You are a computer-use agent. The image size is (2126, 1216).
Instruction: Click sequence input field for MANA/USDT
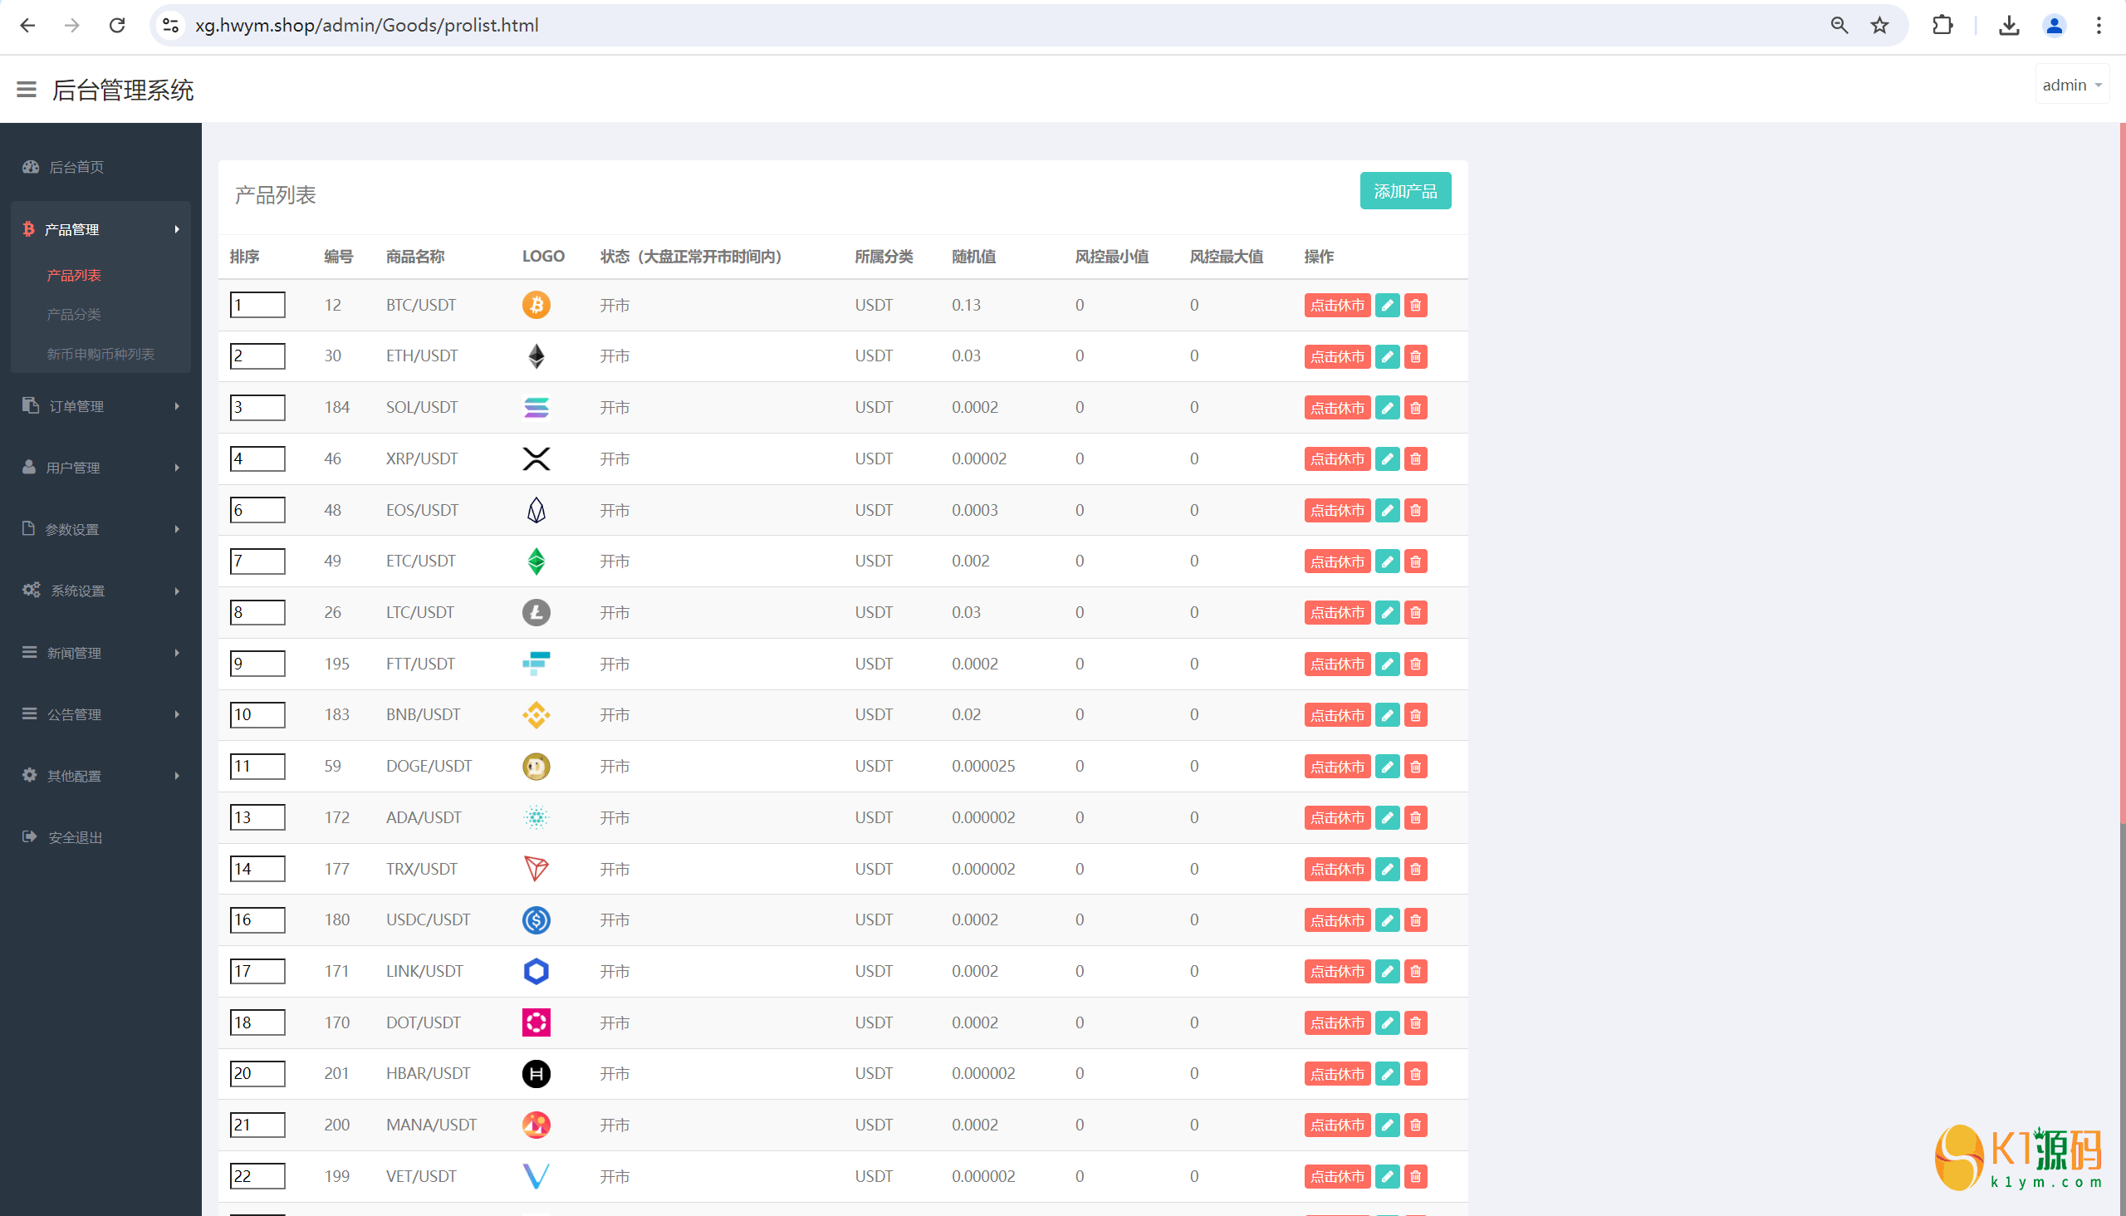pos(257,1124)
